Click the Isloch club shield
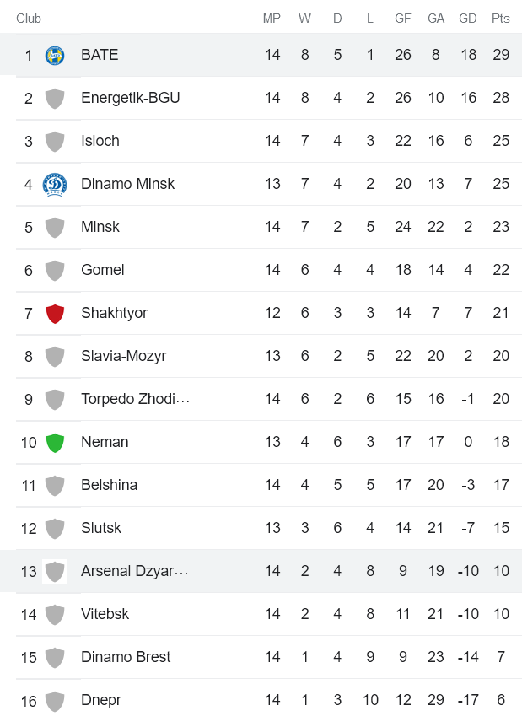Image resolution: width=522 pixels, height=727 pixels. tap(55, 141)
